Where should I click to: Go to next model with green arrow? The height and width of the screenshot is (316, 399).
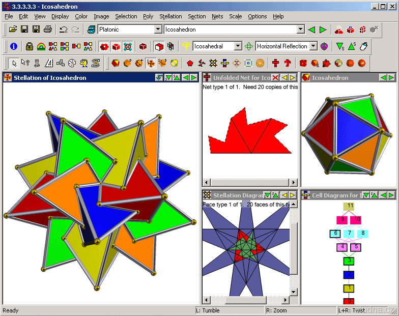pos(323,30)
